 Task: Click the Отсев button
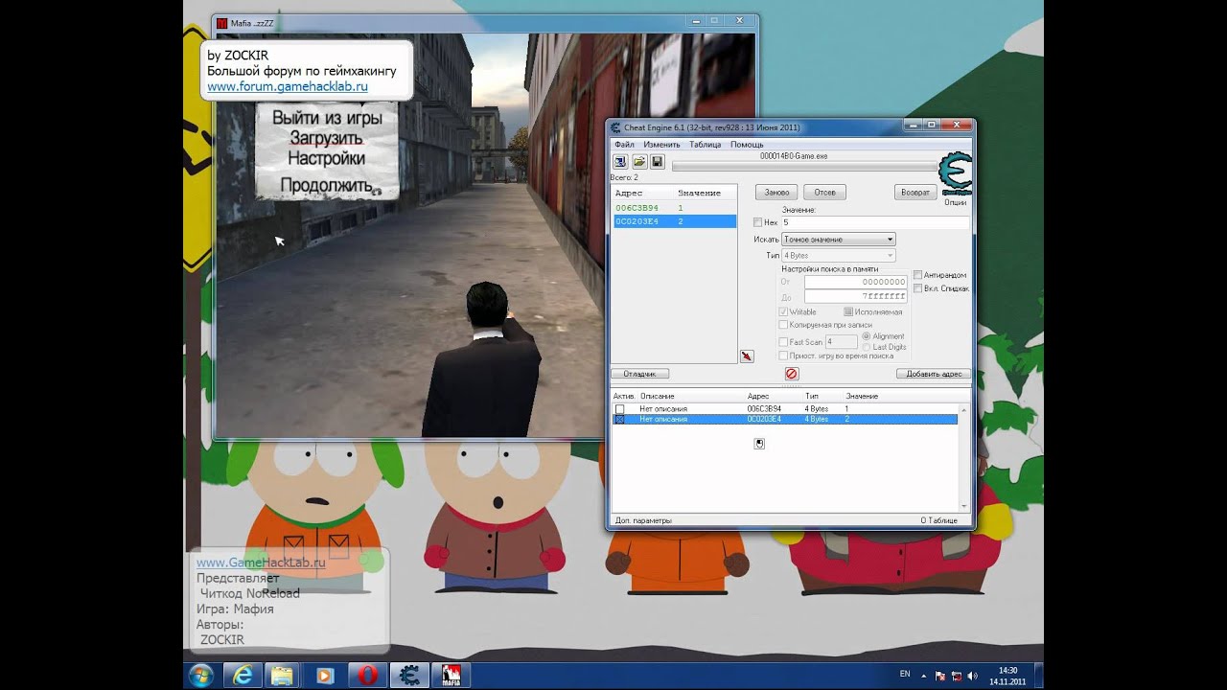pyautogui.click(x=824, y=193)
